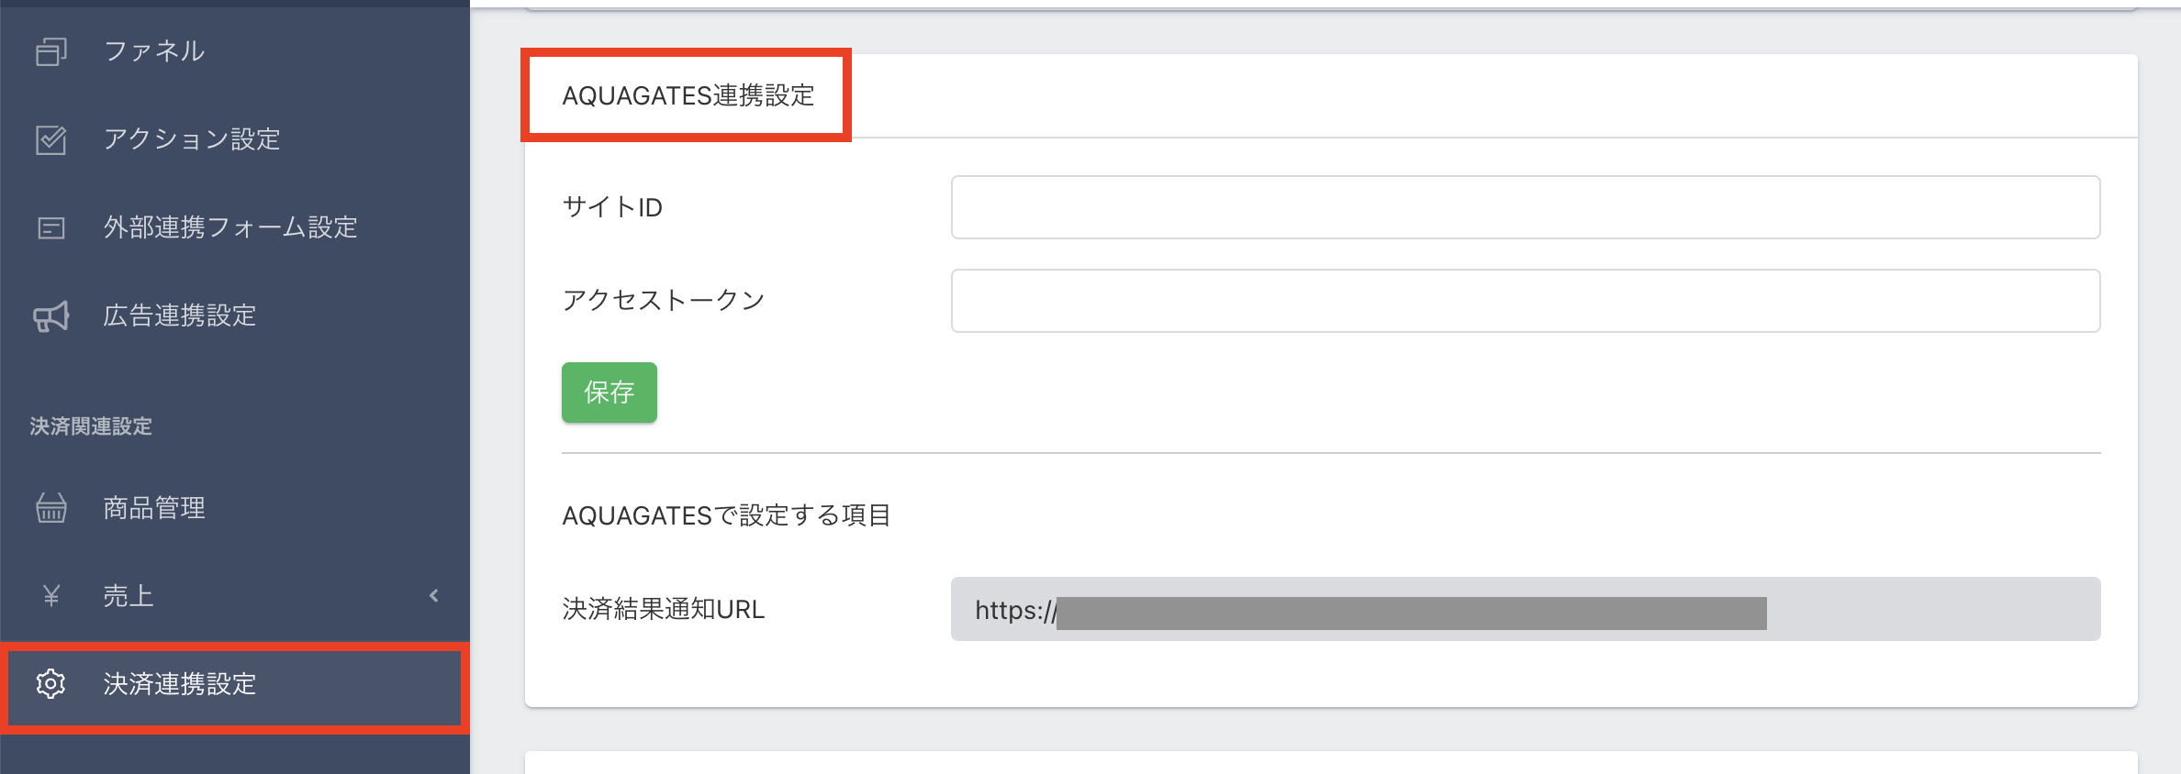Image resolution: width=2181 pixels, height=774 pixels.
Task: Navigate to 商品管理 in the sidebar
Action: [154, 507]
